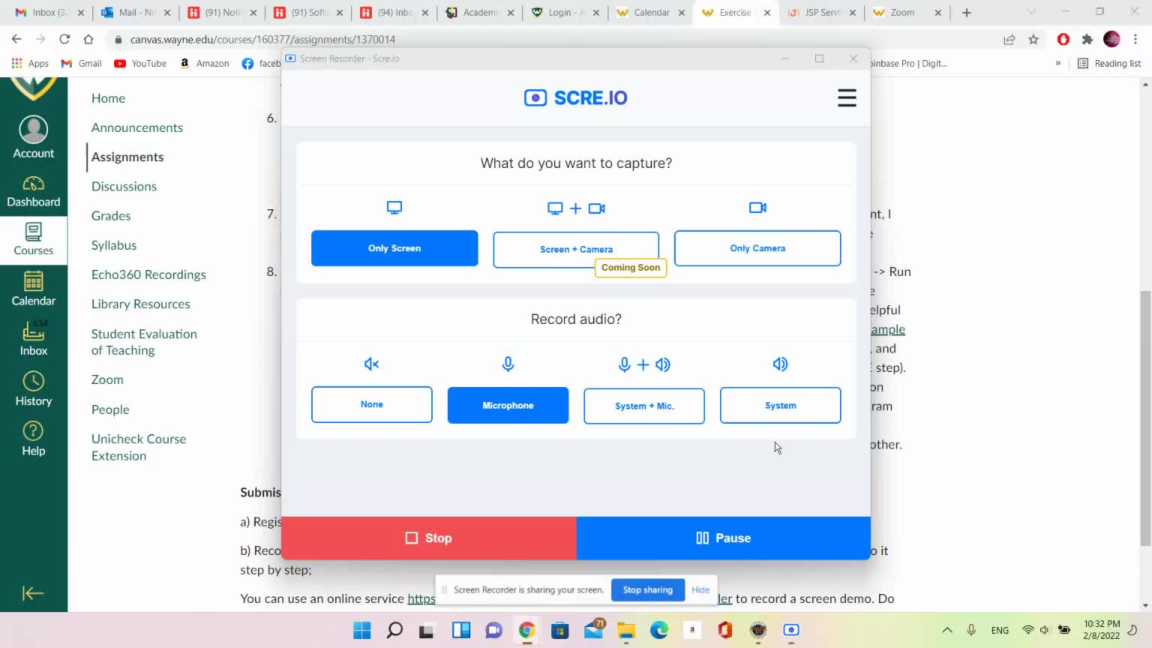Choose System audio recording
Viewport: 1152px width, 648px height.
(780, 405)
